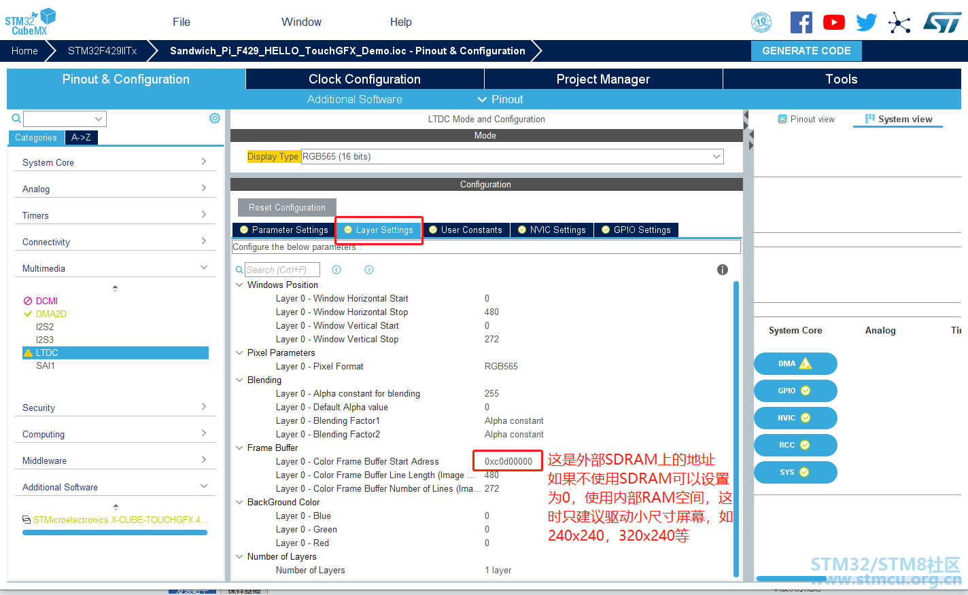Click the ST community network icon
Image resolution: width=968 pixels, height=595 pixels.
[x=899, y=23]
